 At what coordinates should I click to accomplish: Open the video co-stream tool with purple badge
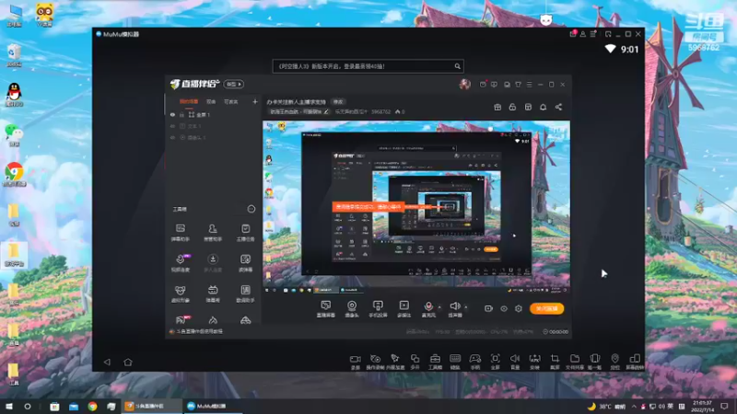click(x=181, y=263)
